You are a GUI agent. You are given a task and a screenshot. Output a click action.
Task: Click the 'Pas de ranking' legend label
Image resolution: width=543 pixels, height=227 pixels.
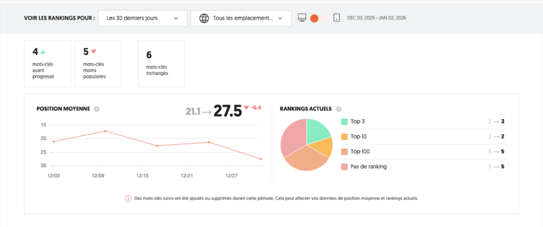(369, 167)
